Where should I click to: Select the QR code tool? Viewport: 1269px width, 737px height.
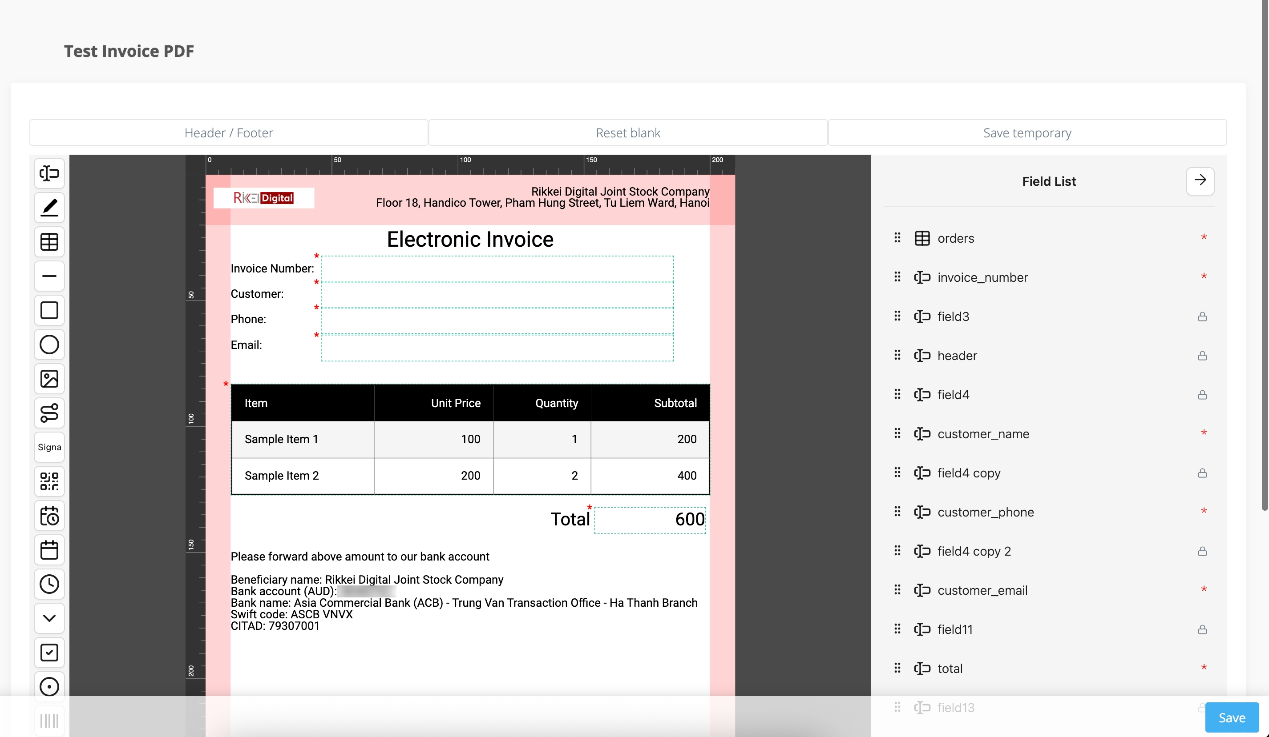click(49, 481)
